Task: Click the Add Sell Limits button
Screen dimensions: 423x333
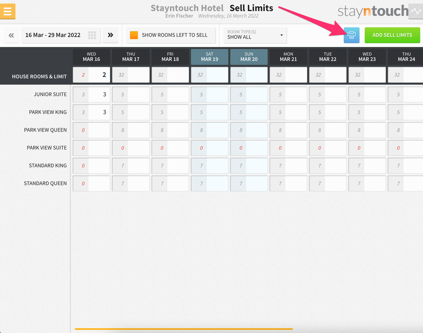Action: coord(392,35)
